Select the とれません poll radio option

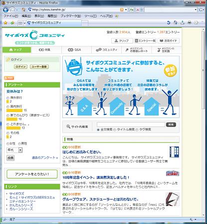click(x=8, y=124)
